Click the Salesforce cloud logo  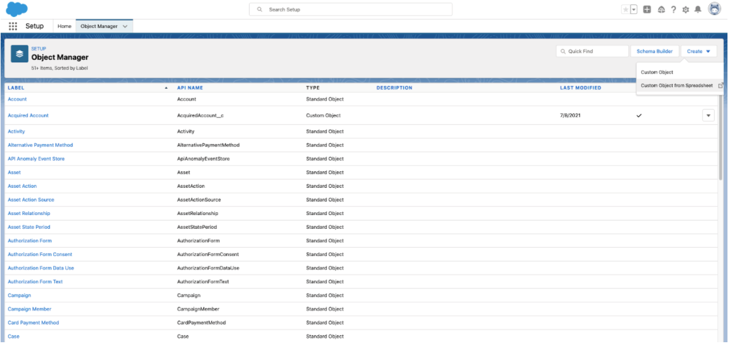tap(17, 9)
